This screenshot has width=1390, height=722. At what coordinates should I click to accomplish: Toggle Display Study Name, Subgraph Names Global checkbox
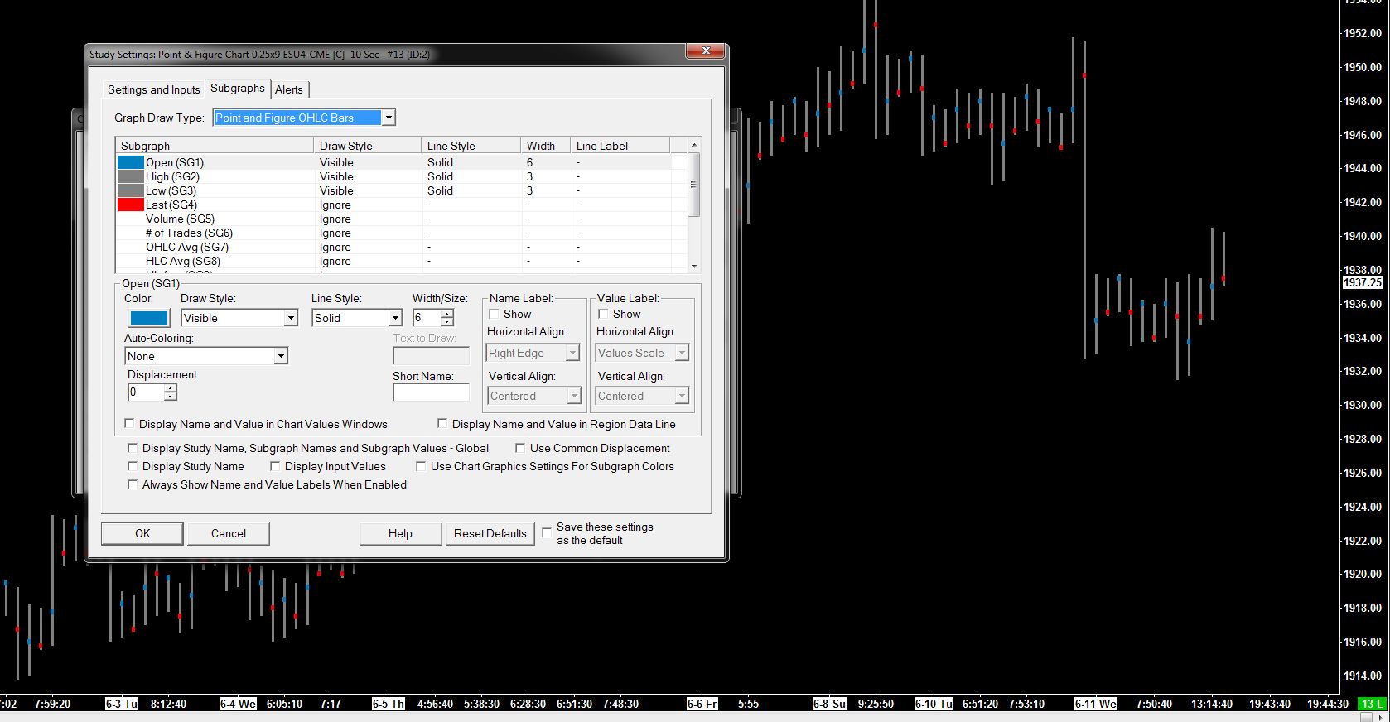[x=133, y=447]
